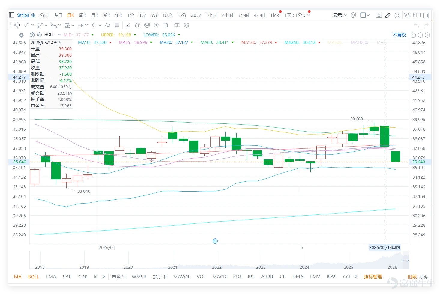Viewport: 441px width, 294px height.
Task: Switch to 周K weekly chart tab
Action: [83, 15]
